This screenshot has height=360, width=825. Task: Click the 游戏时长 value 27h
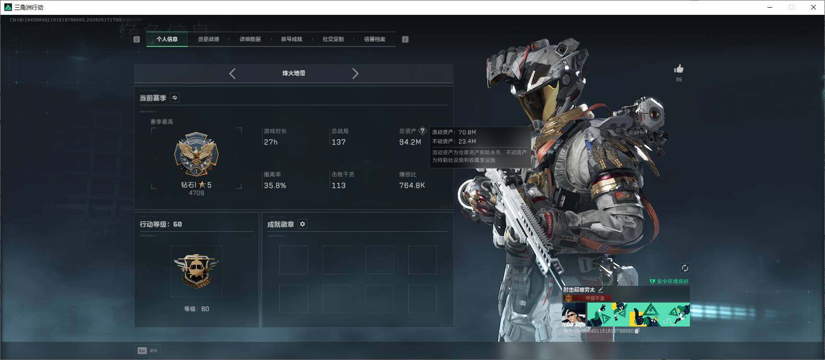point(271,142)
